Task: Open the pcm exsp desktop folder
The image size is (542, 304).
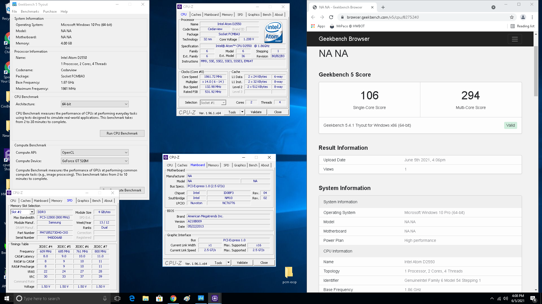Action: coord(289,275)
